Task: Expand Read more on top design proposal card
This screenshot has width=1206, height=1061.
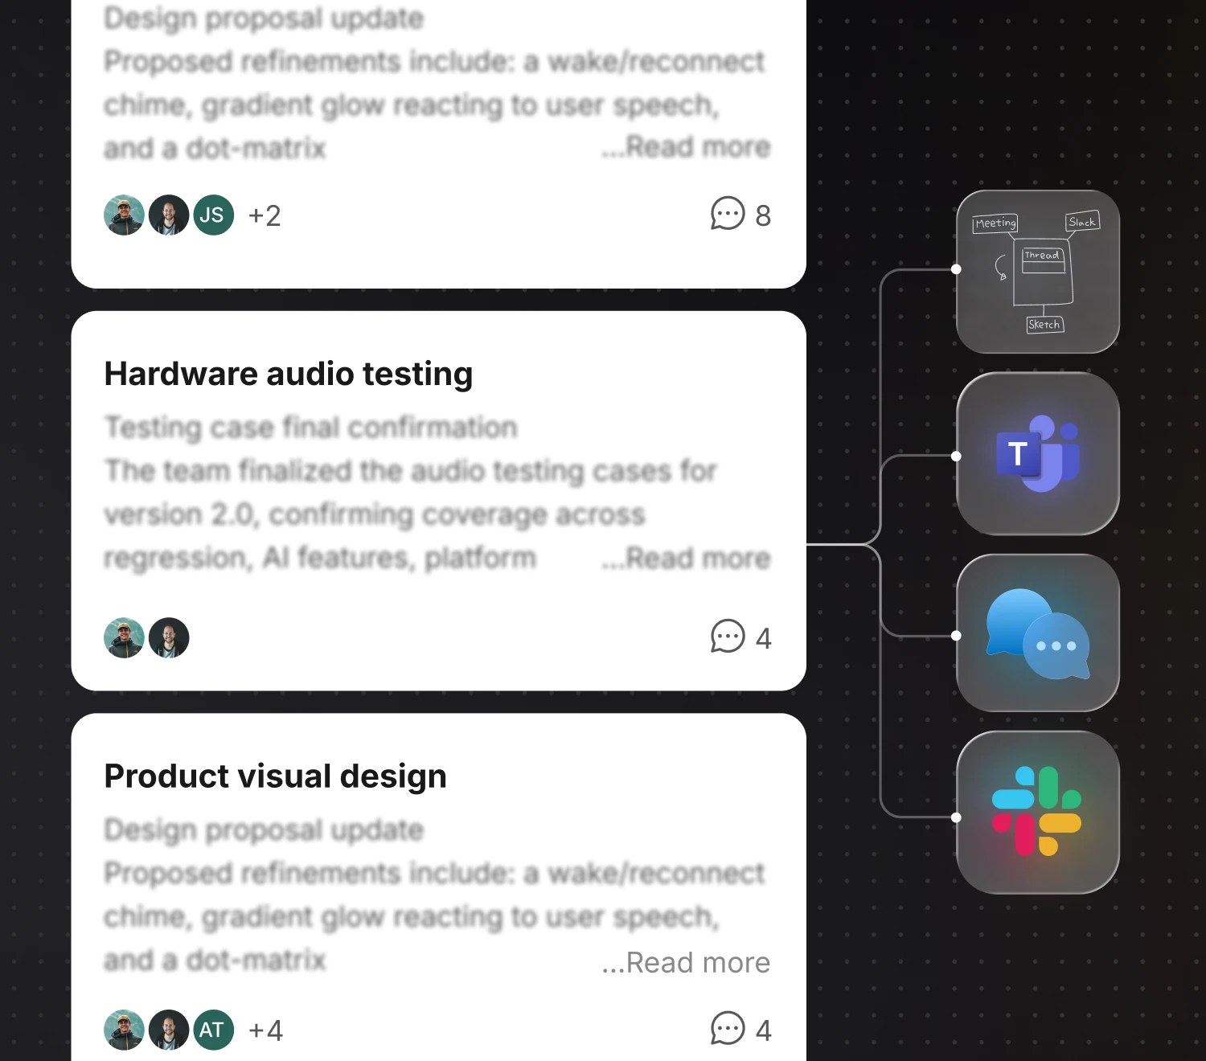Action: click(686, 147)
